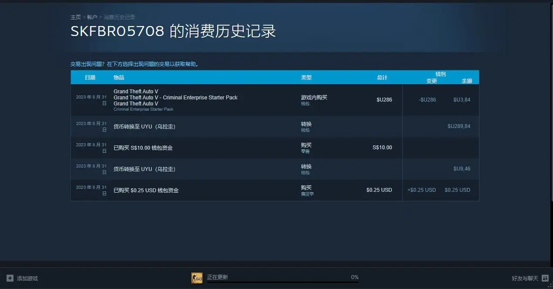Click the date of the $0.25 USD purchase row
The image size is (553, 289).
91,190
